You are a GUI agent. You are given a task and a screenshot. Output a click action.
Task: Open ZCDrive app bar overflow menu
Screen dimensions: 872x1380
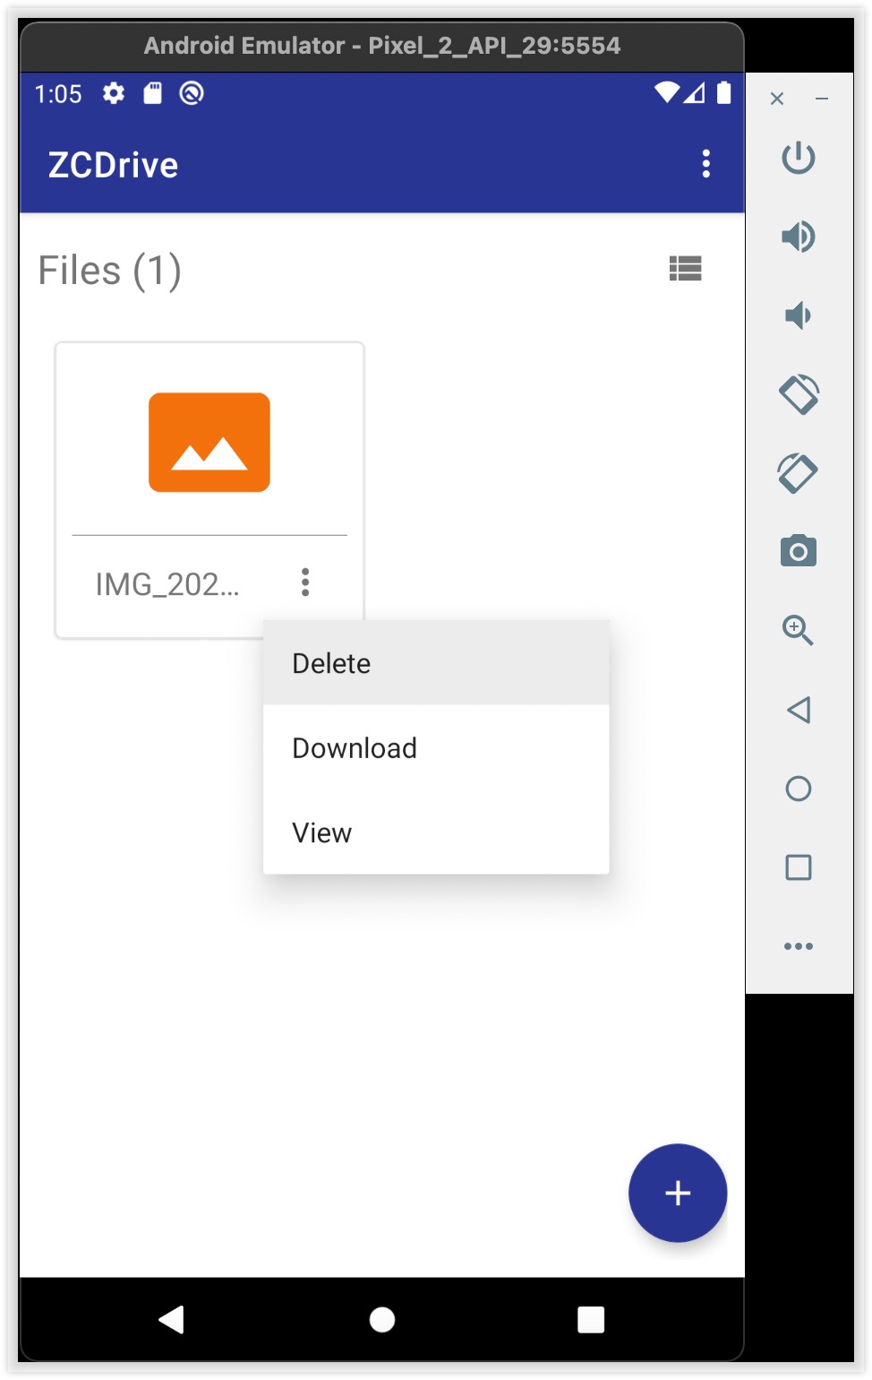pos(706,164)
